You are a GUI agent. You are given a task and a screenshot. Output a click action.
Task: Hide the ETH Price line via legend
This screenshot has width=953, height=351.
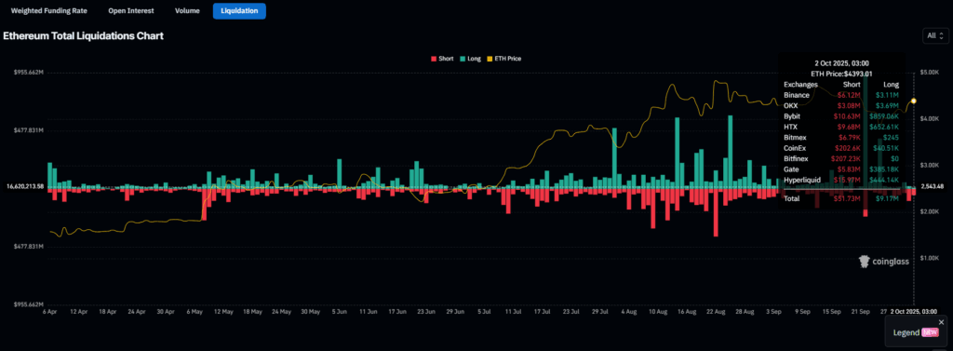point(504,59)
